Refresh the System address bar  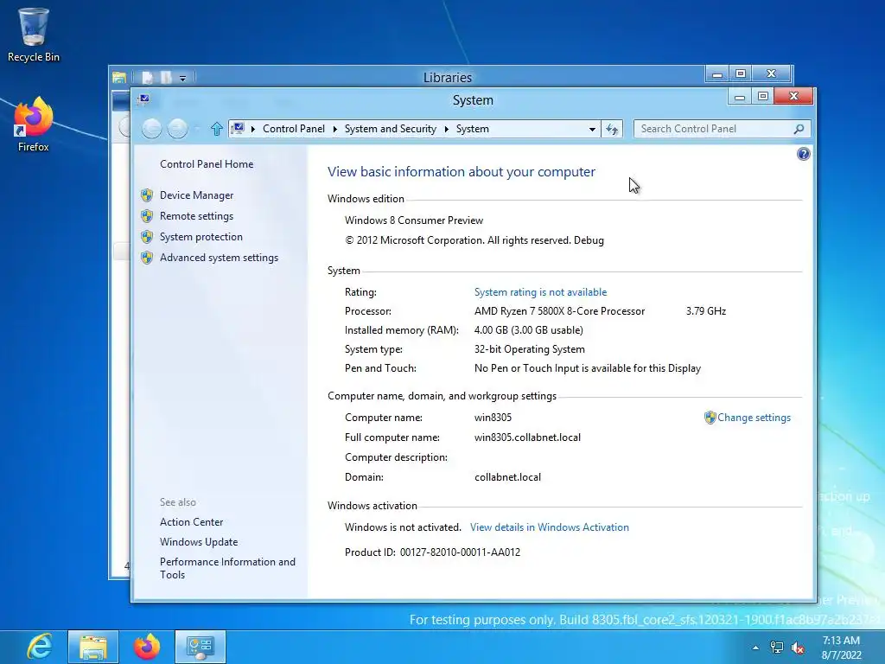[612, 130]
